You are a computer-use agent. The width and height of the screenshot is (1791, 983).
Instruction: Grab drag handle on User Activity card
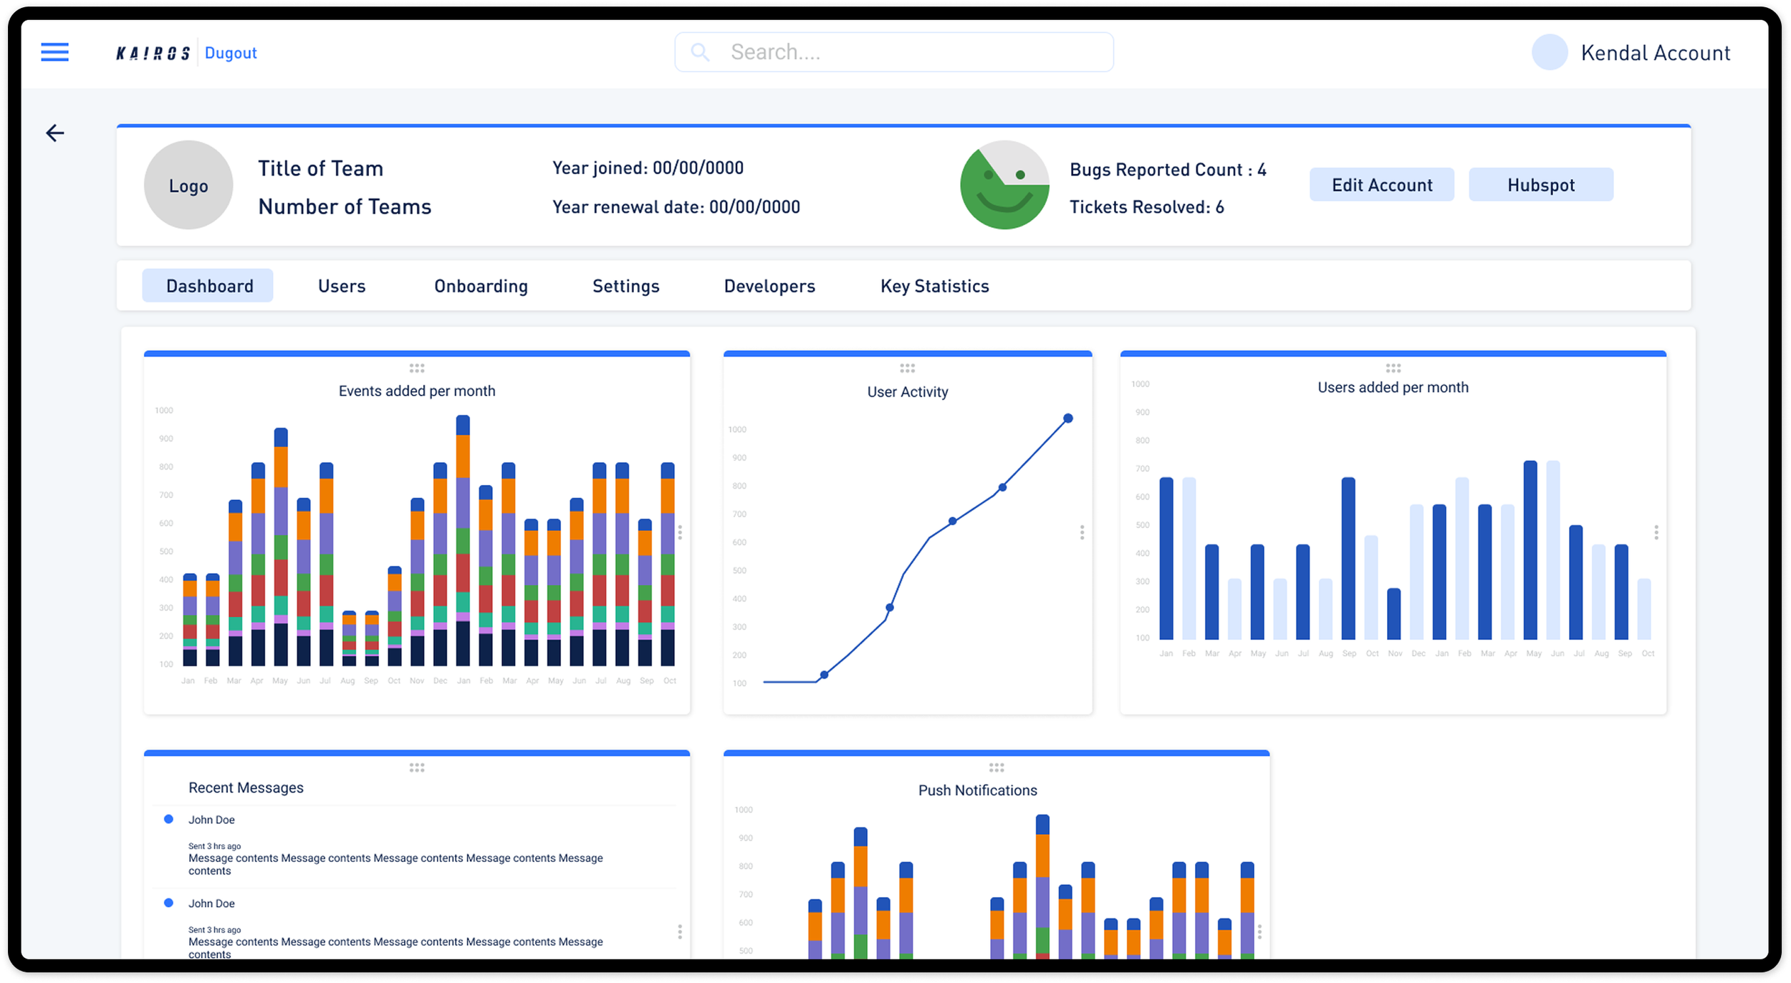(x=907, y=368)
